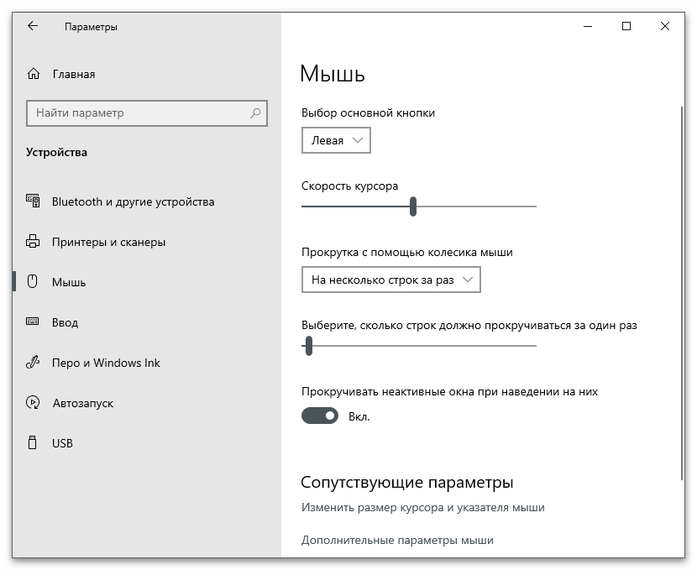Image resolution: width=697 pixels, height=570 pixels.
Task: Click the pen icon for Windows Ink
Action: tap(33, 363)
